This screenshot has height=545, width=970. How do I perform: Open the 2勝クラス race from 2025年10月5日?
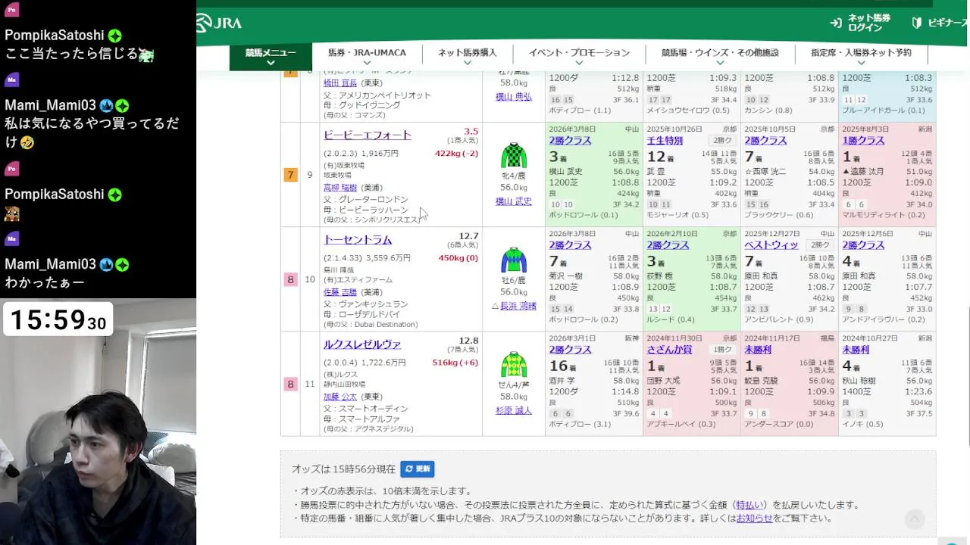pyautogui.click(x=765, y=141)
